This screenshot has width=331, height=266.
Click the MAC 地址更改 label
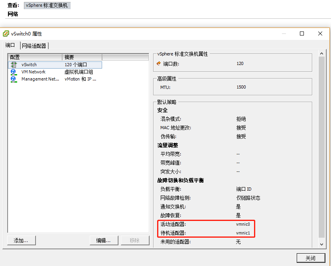(175, 128)
